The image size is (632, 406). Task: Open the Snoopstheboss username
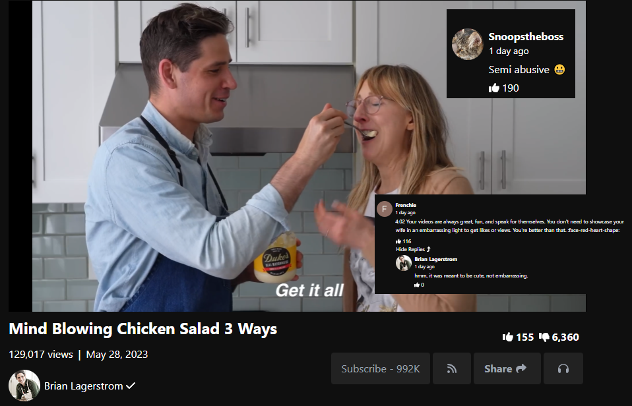pyautogui.click(x=526, y=37)
